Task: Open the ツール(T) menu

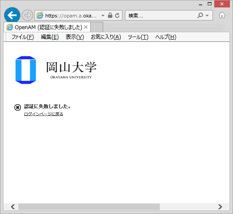Action: [138, 37]
